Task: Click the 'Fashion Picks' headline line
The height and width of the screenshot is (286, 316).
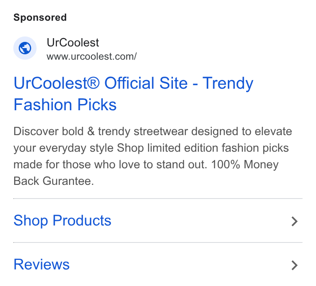Action: [x=65, y=104]
